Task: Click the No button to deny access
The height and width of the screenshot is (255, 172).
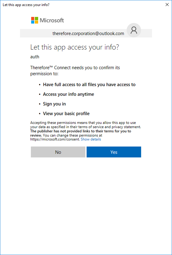Action: coord(58,152)
